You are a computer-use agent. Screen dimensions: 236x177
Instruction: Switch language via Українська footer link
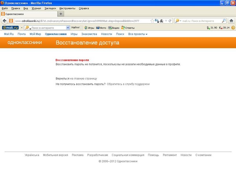(x=32, y=155)
